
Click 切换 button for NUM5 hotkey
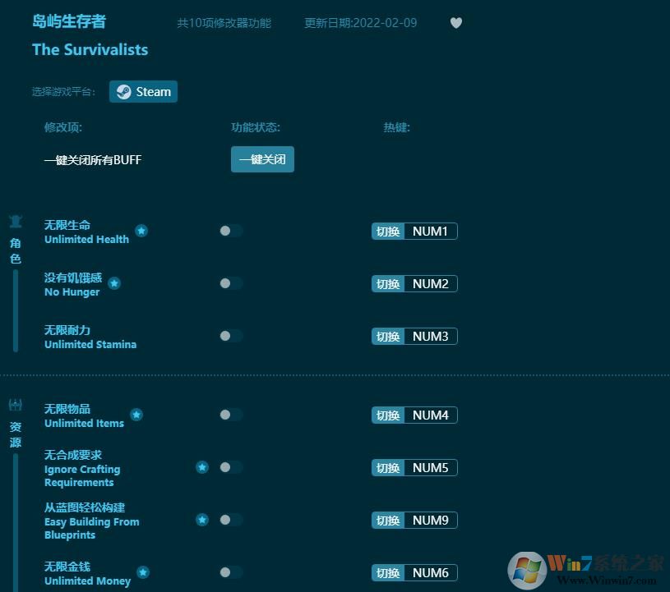coord(388,468)
